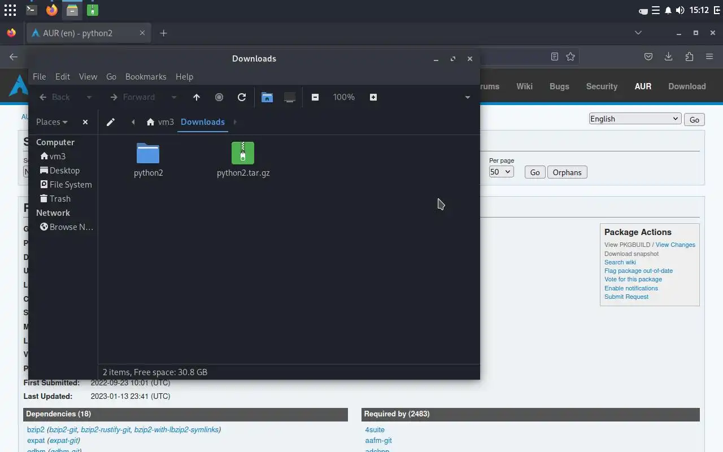List all Firefox tabs with the chevron
Screen dimensions: 723x452
point(638,33)
